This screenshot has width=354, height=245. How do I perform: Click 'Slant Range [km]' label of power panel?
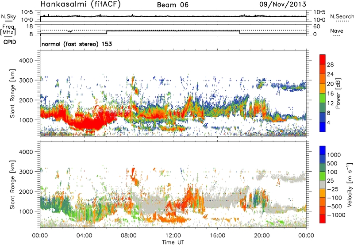click(x=12, y=93)
